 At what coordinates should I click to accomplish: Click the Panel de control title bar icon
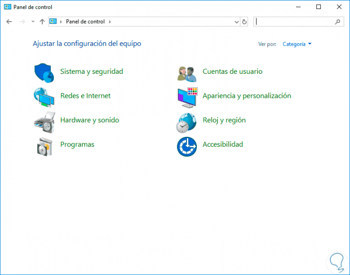click(8, 7)
